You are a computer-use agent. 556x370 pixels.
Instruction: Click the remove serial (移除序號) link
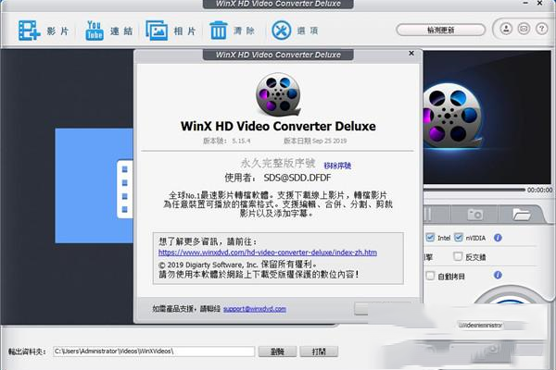[x=337, y=166]
